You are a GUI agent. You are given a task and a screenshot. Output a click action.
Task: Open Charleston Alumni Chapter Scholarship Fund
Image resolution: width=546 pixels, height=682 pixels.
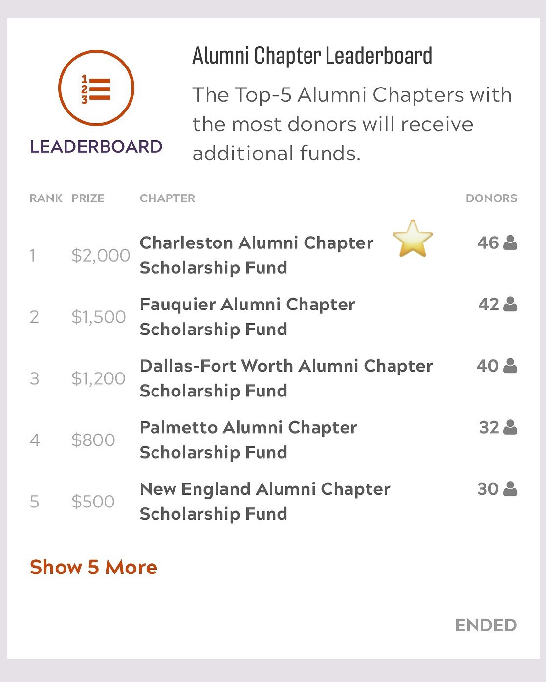pyautogui.click(x=257, y=255)
